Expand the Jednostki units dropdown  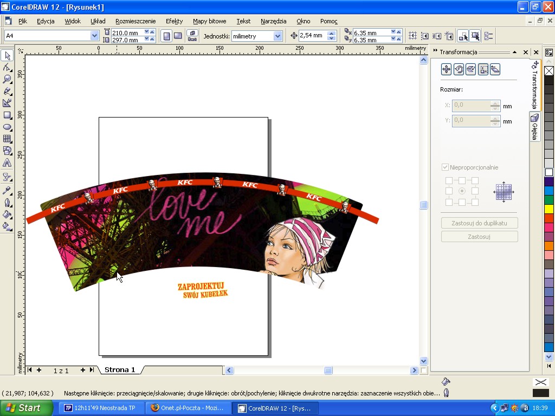pos(278,36)
